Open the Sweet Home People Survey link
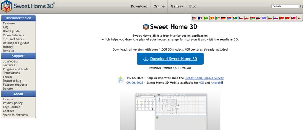 (204, 78)
